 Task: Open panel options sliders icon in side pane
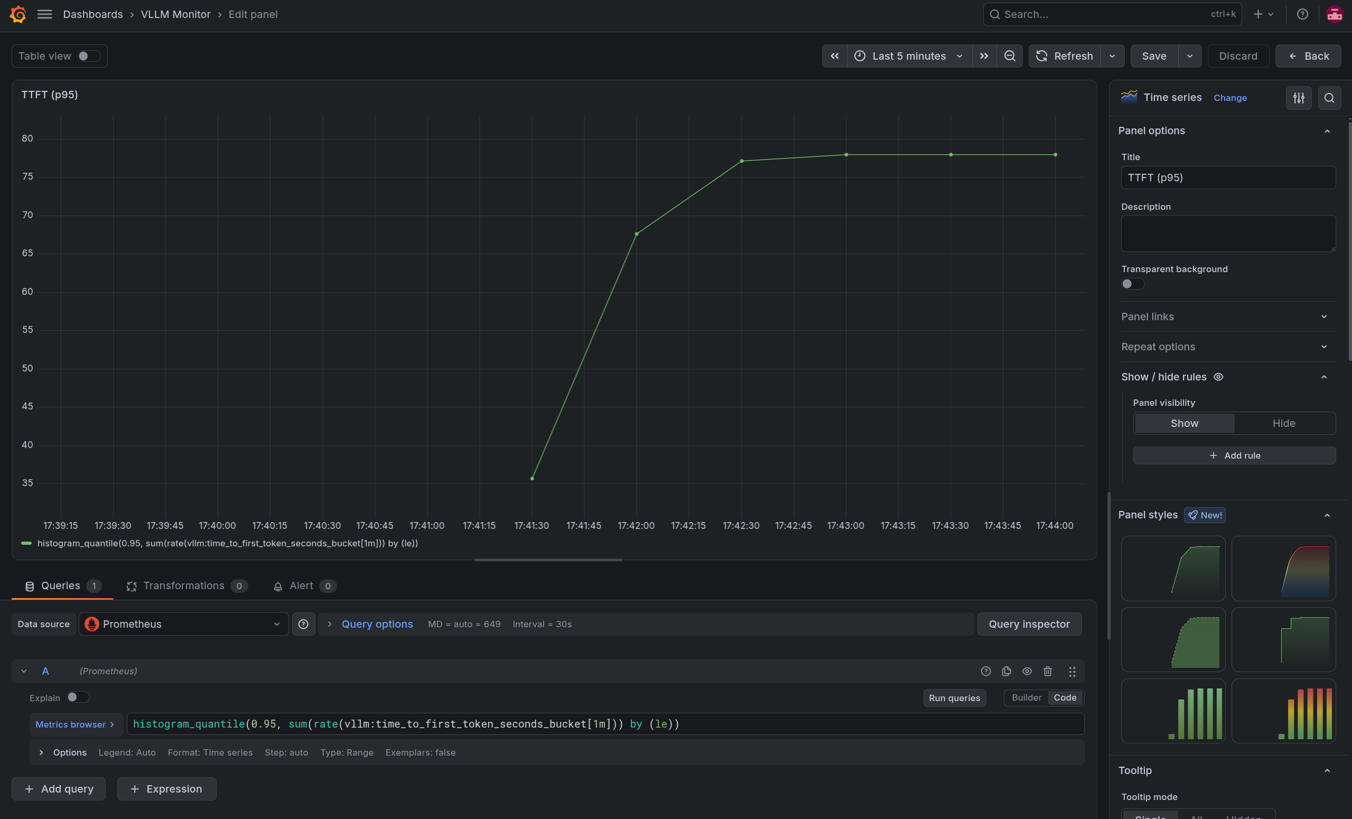click(x=1298, y=98)
